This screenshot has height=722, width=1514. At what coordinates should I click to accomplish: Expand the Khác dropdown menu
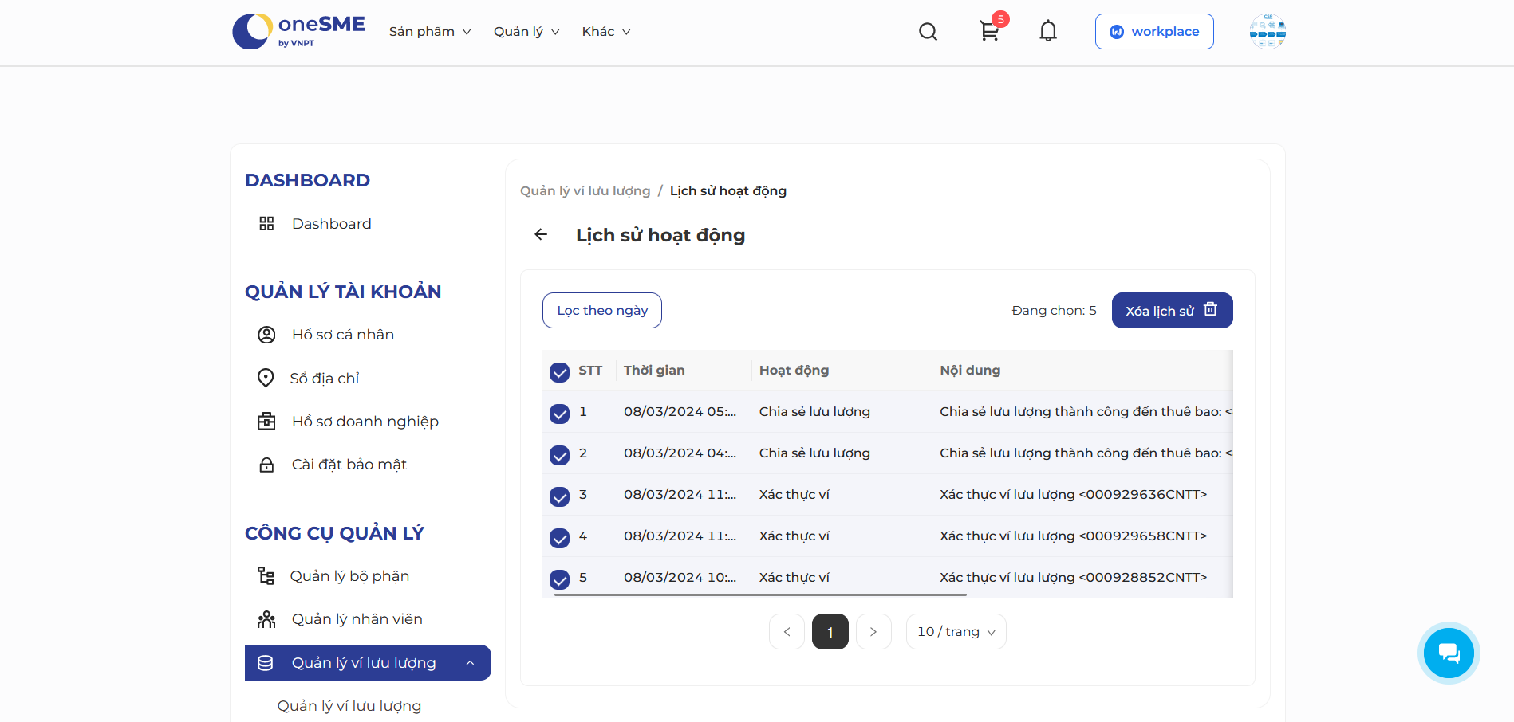pos(606,31)
